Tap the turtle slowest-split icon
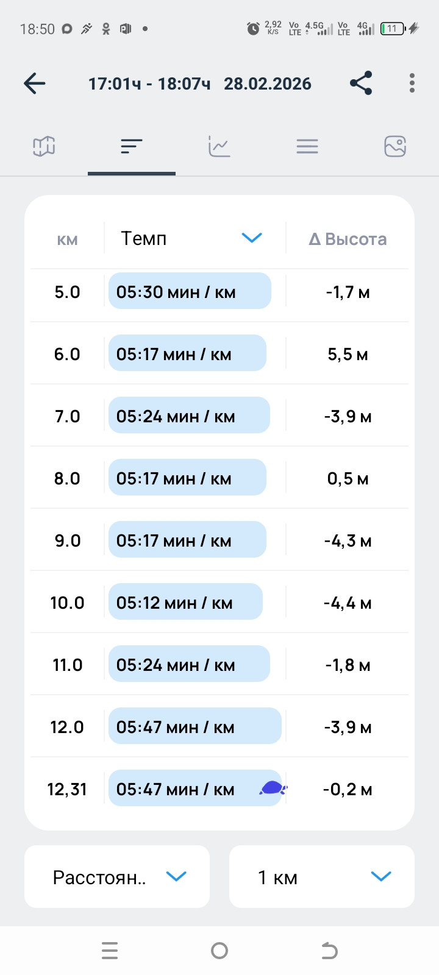 click(x=273, y=789)
